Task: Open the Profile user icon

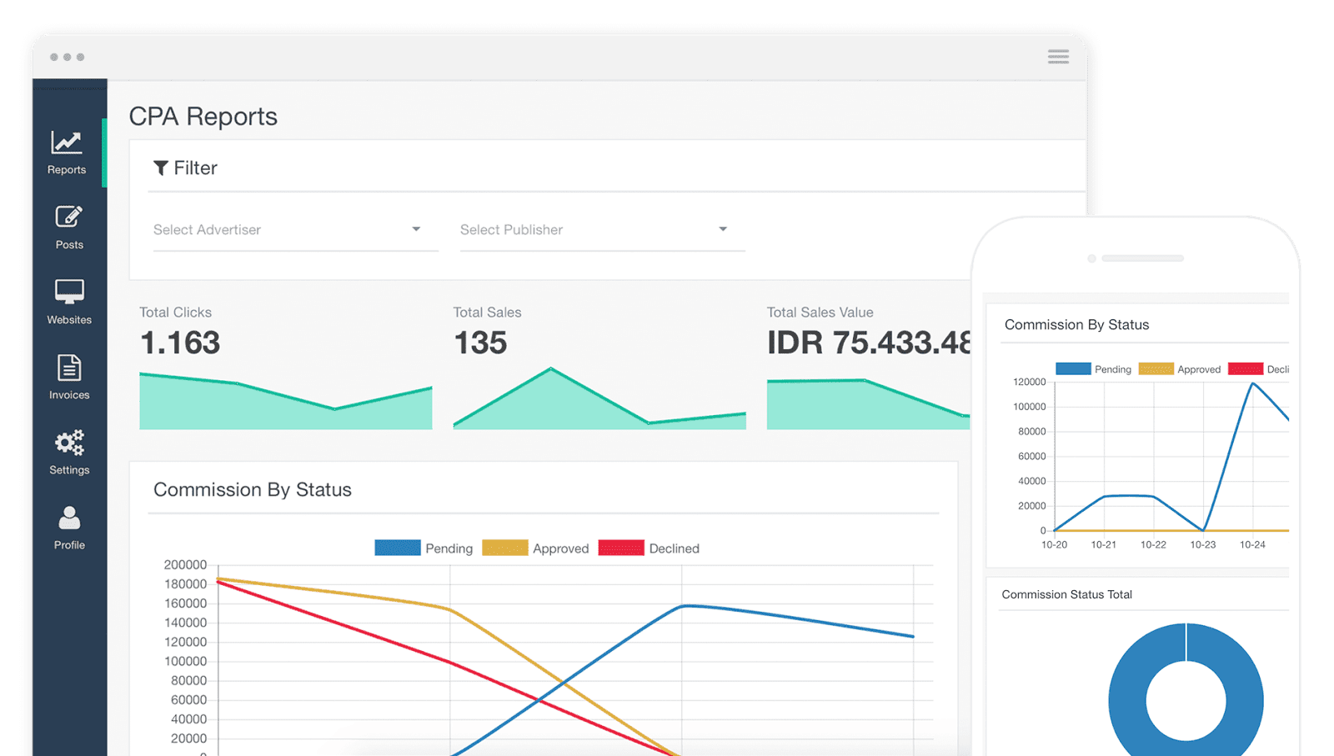Action: (69, 518)
